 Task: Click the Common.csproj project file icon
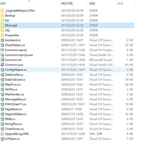(2, 50)
